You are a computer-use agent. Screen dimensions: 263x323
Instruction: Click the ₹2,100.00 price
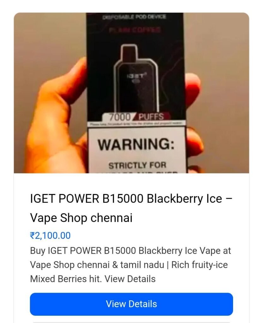pyautogui.click(x=50, y=235)
